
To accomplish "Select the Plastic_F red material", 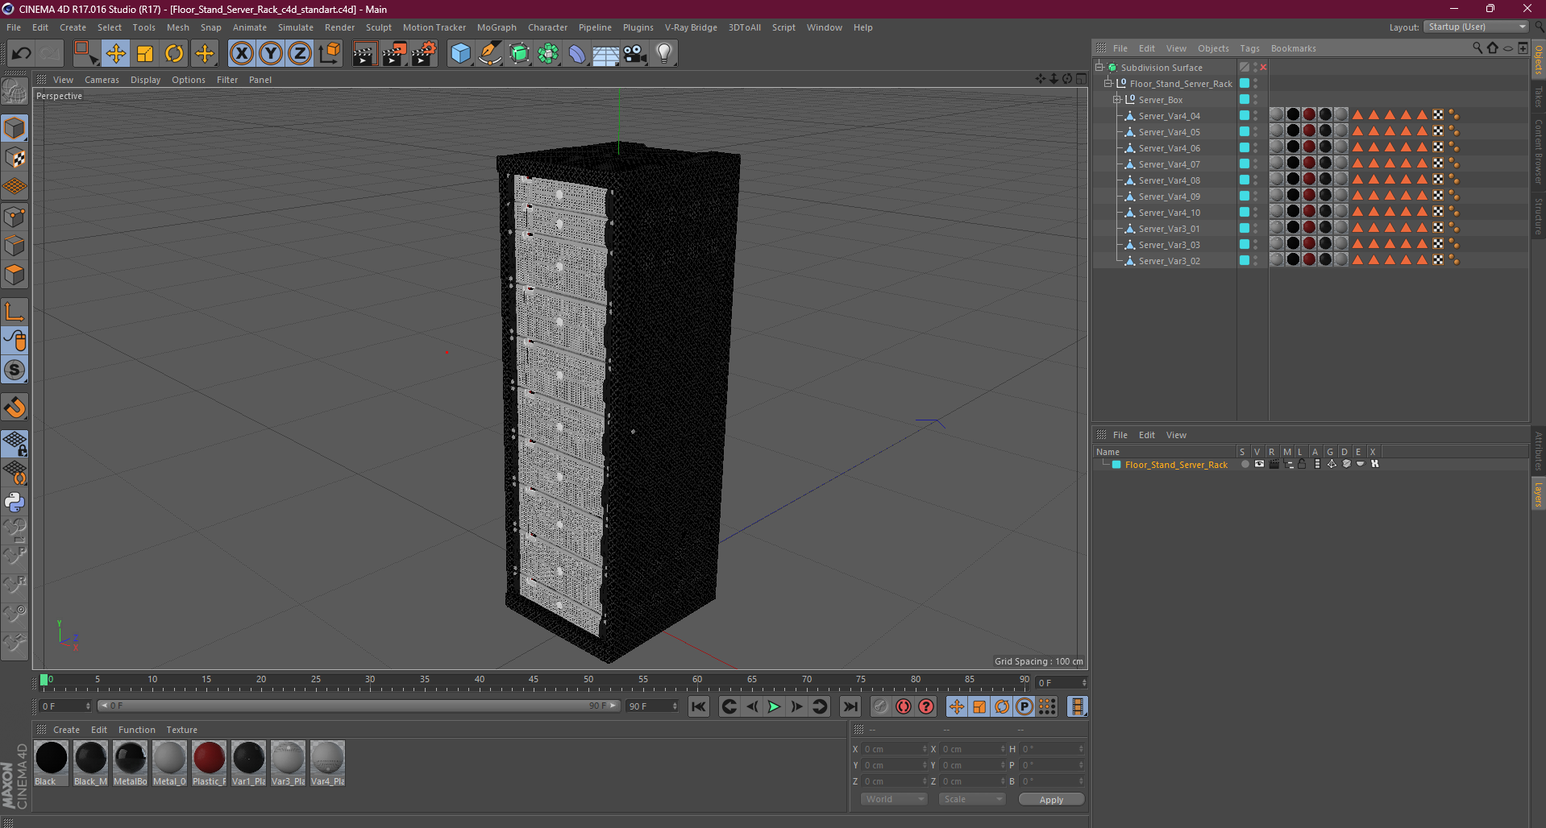I will coord(210,763).
